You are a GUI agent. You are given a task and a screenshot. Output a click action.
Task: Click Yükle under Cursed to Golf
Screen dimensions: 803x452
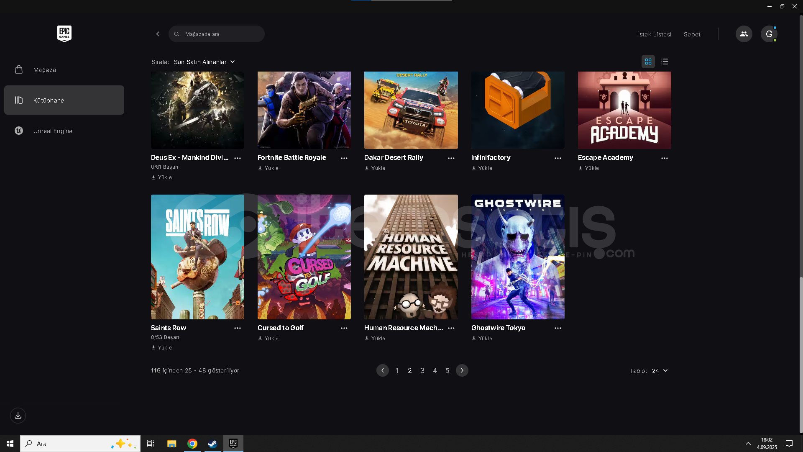click(268, 339)
